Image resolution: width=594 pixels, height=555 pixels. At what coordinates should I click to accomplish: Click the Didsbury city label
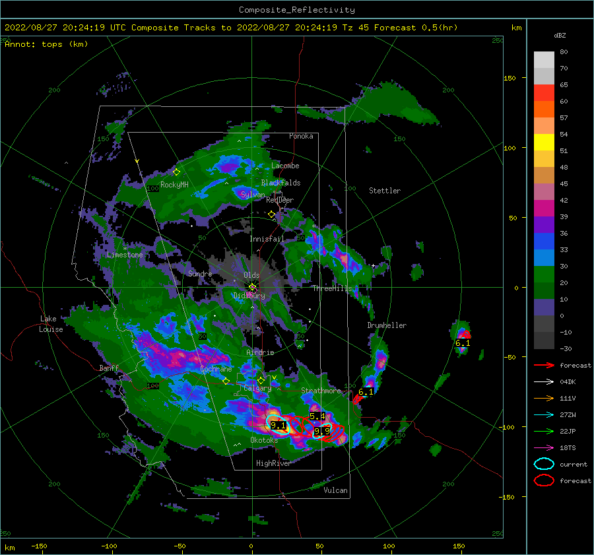point(249,296)
